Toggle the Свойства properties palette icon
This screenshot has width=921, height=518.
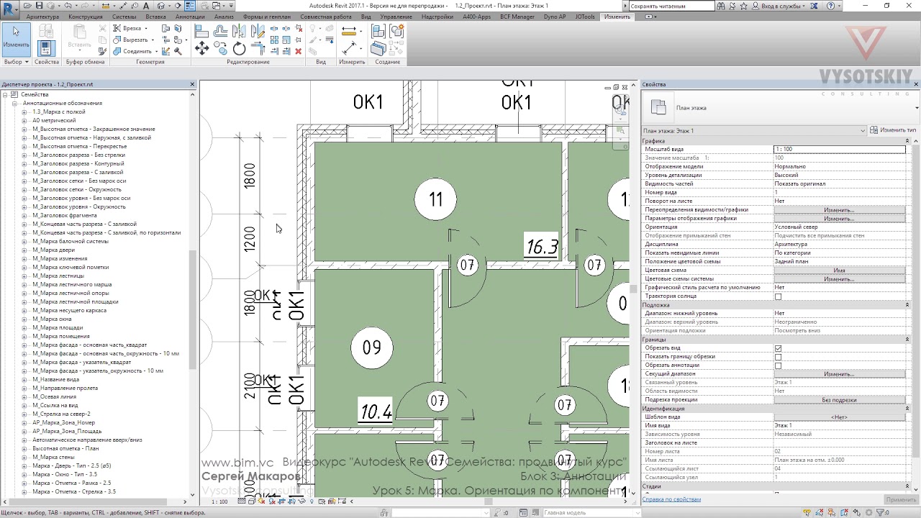pyautogui.click(x=46, y=47)
